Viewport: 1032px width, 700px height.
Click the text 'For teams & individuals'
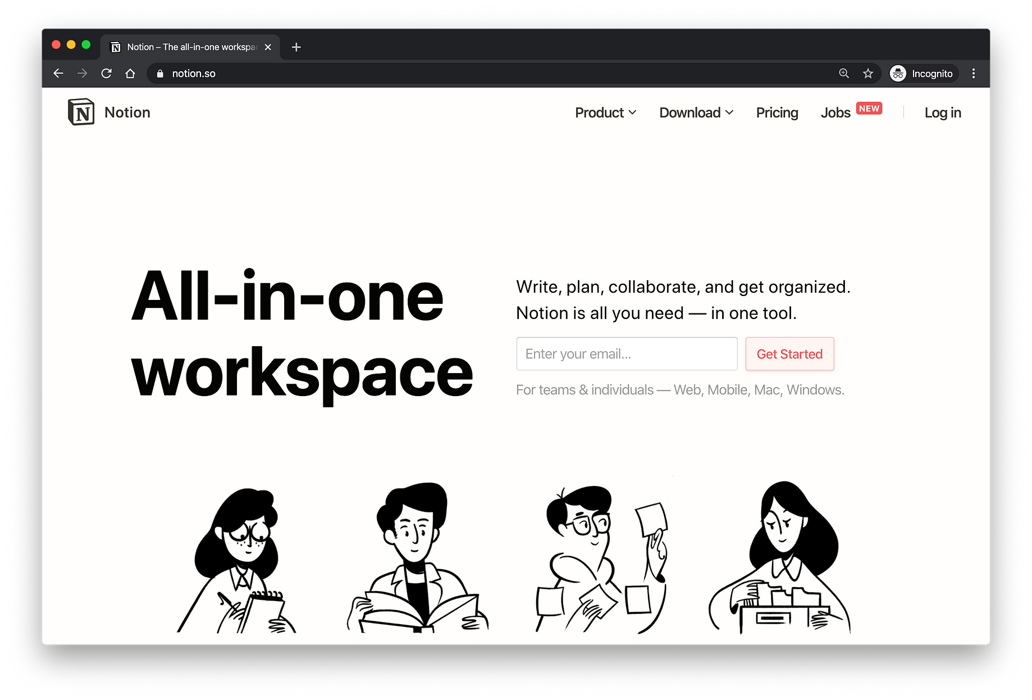[585, 390]
